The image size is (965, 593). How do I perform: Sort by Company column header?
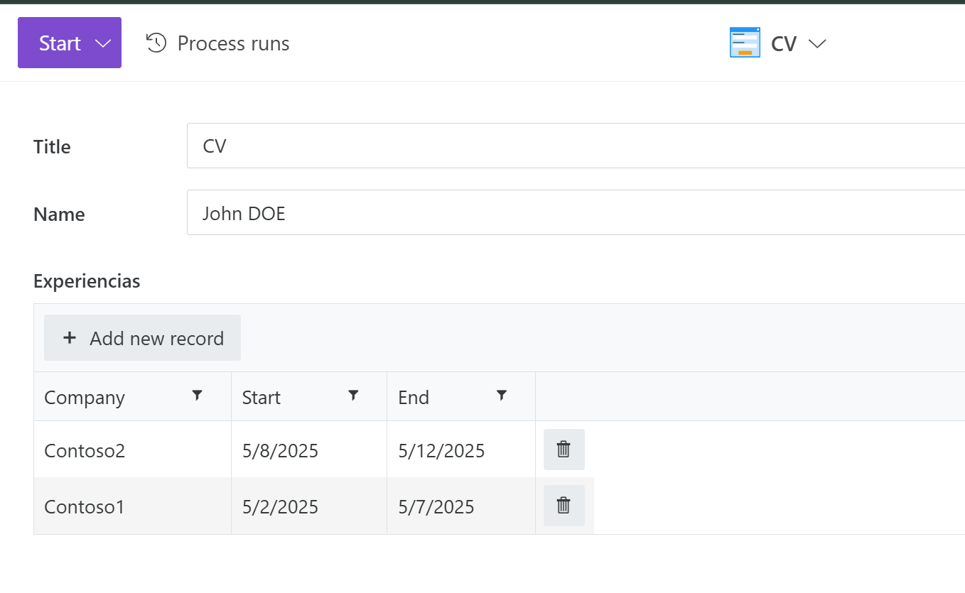pos(85,398)
